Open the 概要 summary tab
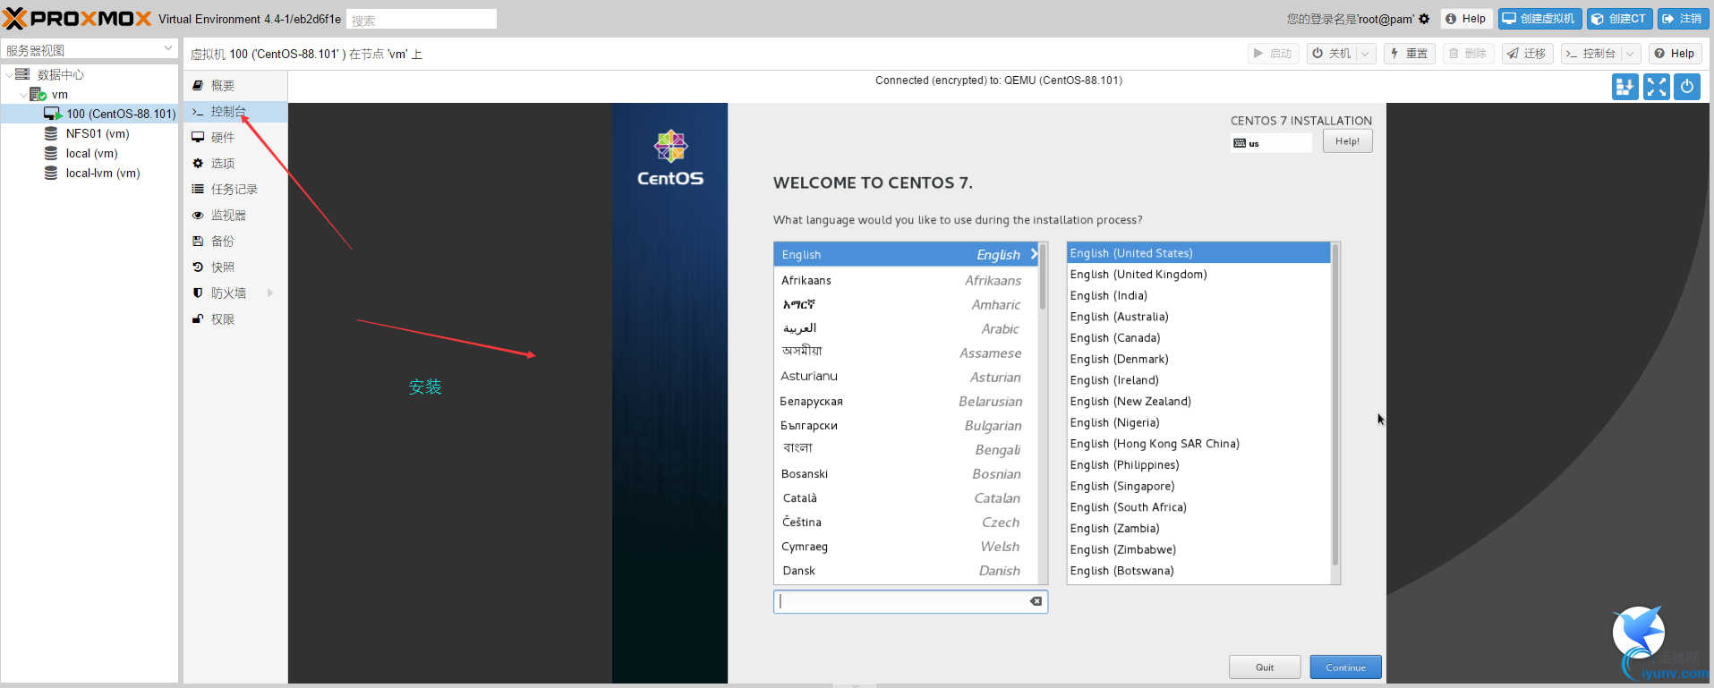1714x688 pixels. coord(235,85)
